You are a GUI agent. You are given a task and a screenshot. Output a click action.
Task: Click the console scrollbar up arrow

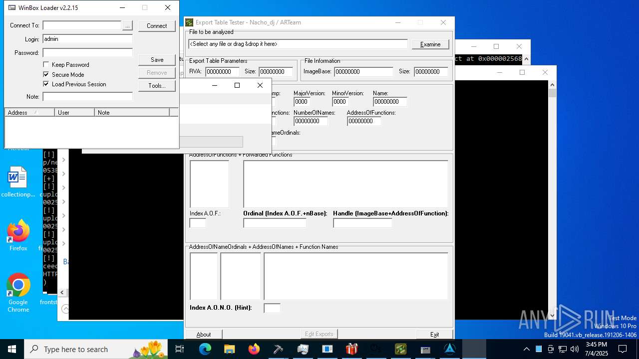tap(552, 85)
